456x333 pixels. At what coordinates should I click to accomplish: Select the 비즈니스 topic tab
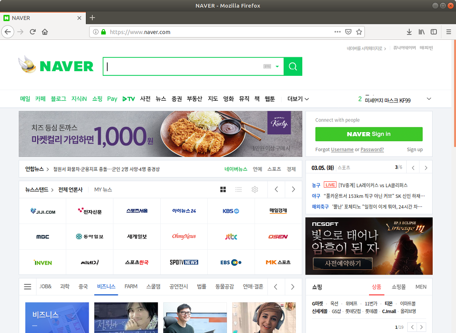coord(106,286)
